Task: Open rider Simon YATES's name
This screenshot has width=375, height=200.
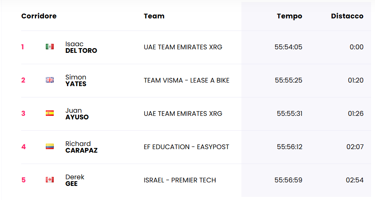Action: click(x=76, y=80)
